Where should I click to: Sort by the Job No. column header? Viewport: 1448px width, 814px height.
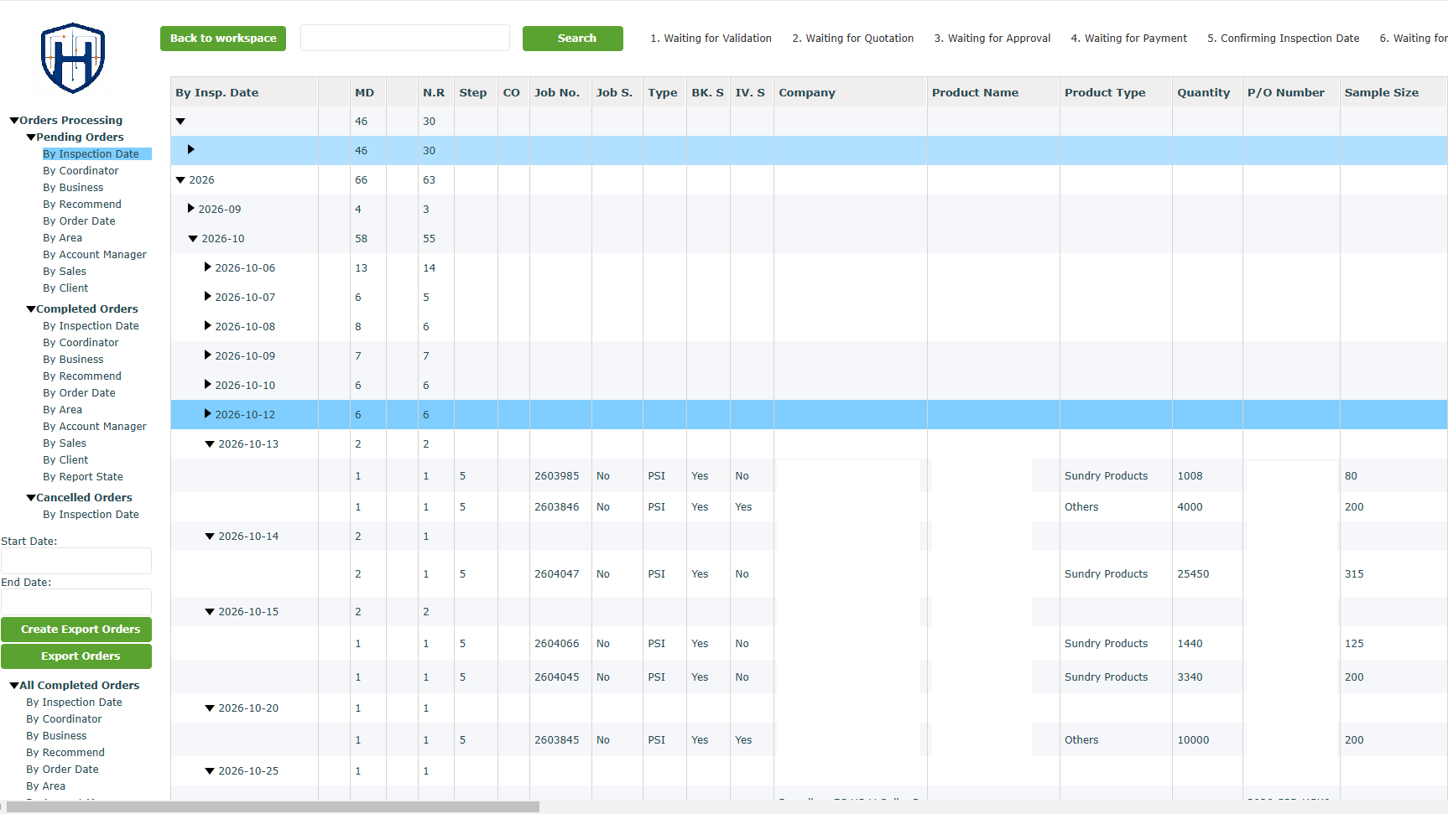point(557,93)
